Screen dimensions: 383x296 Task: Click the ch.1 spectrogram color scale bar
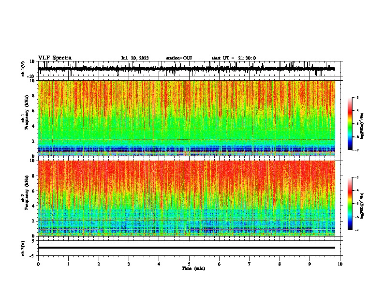(x=350, y=124)
